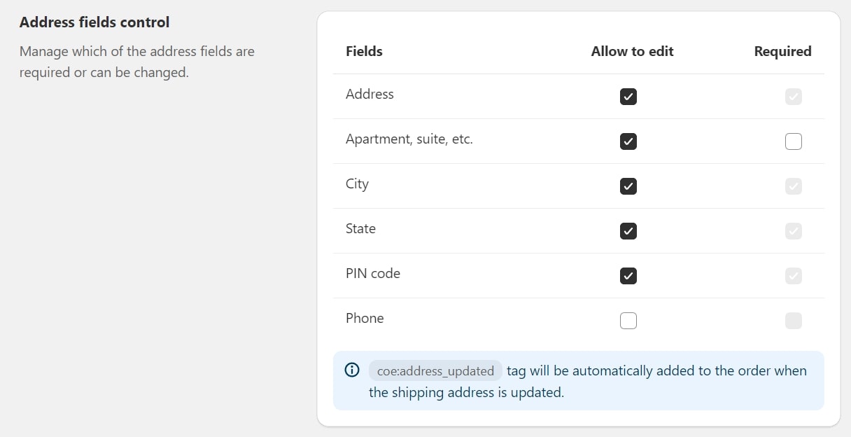Click the Fields column header
The width and height of the screenshot is (851, 437).
tap(364, 51)
